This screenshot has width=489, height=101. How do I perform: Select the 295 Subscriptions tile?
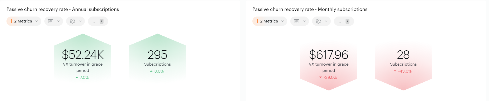point(157,58)
